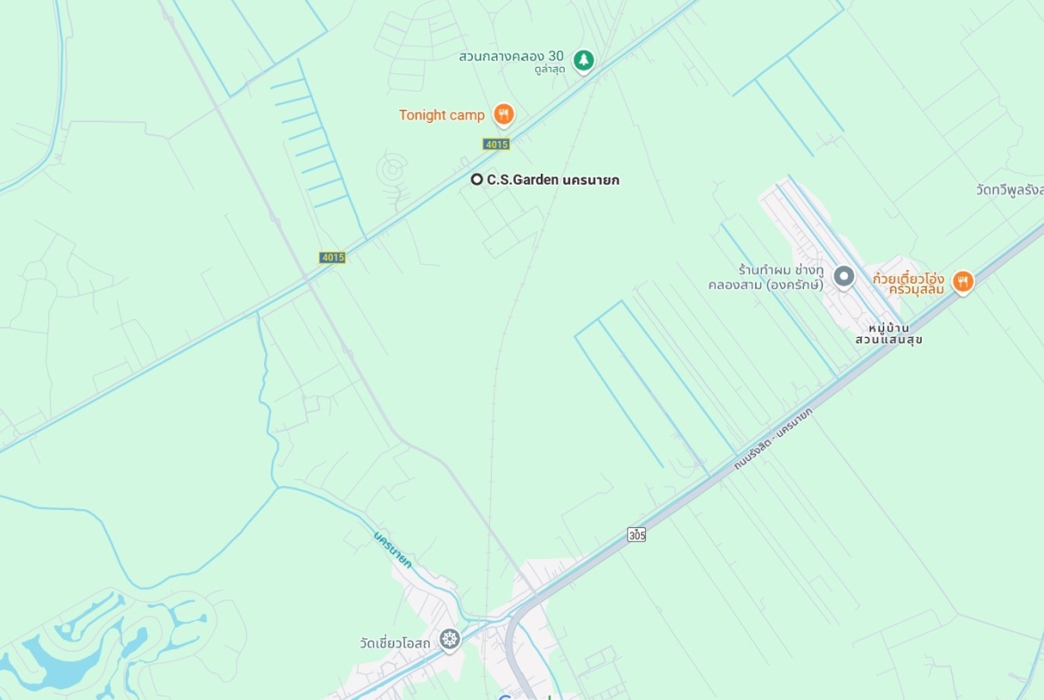Select the C.S.Garden นครนายก label
This screenshot has height=700, width=1044.
(x=553, y=179)
